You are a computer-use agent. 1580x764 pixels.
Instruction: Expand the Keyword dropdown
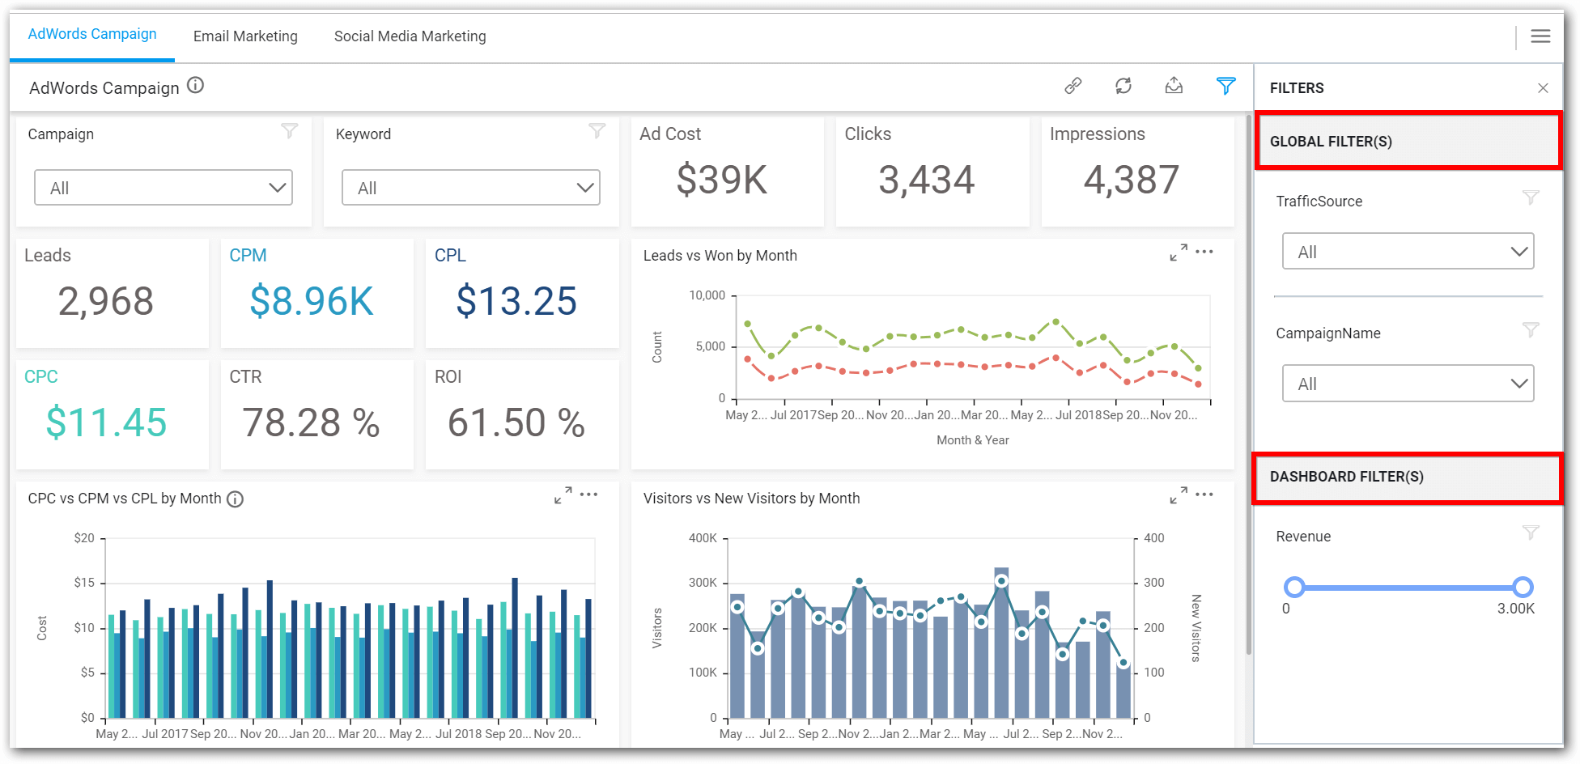pos(471,188)
